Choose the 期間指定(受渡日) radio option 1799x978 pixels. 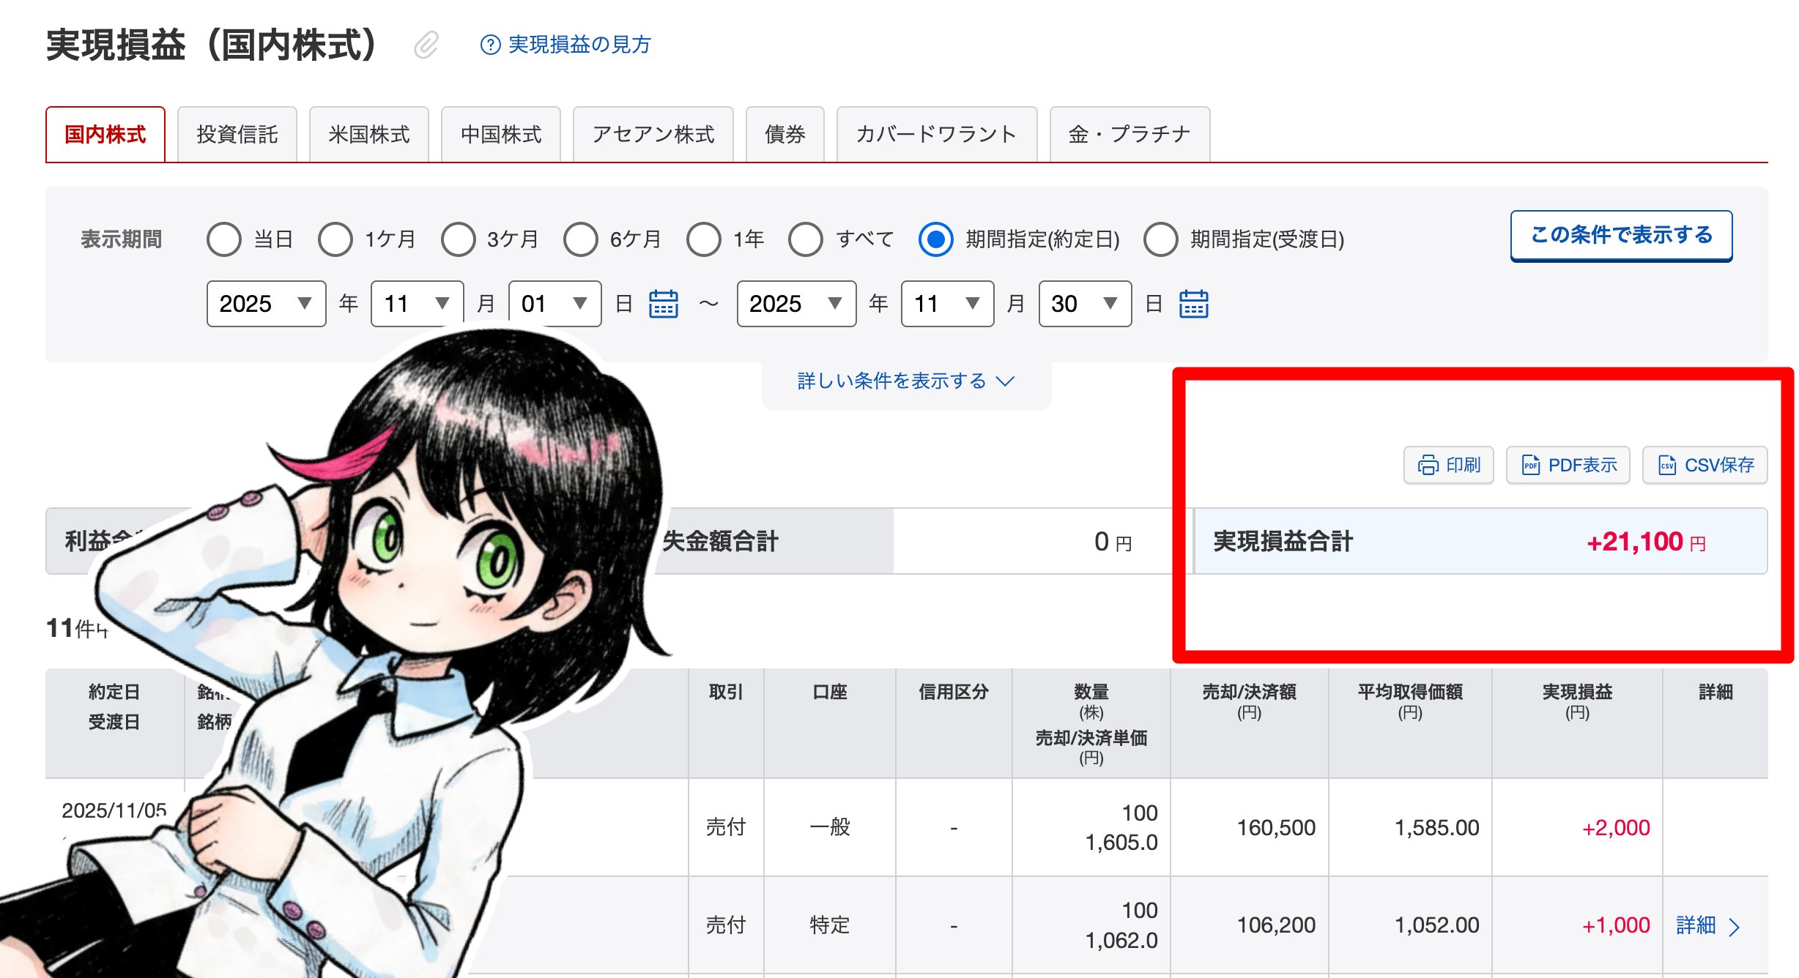coord(1161,239)
